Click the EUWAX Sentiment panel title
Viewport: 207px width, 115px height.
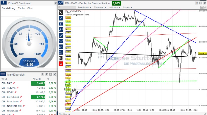[x=19, y=3]
